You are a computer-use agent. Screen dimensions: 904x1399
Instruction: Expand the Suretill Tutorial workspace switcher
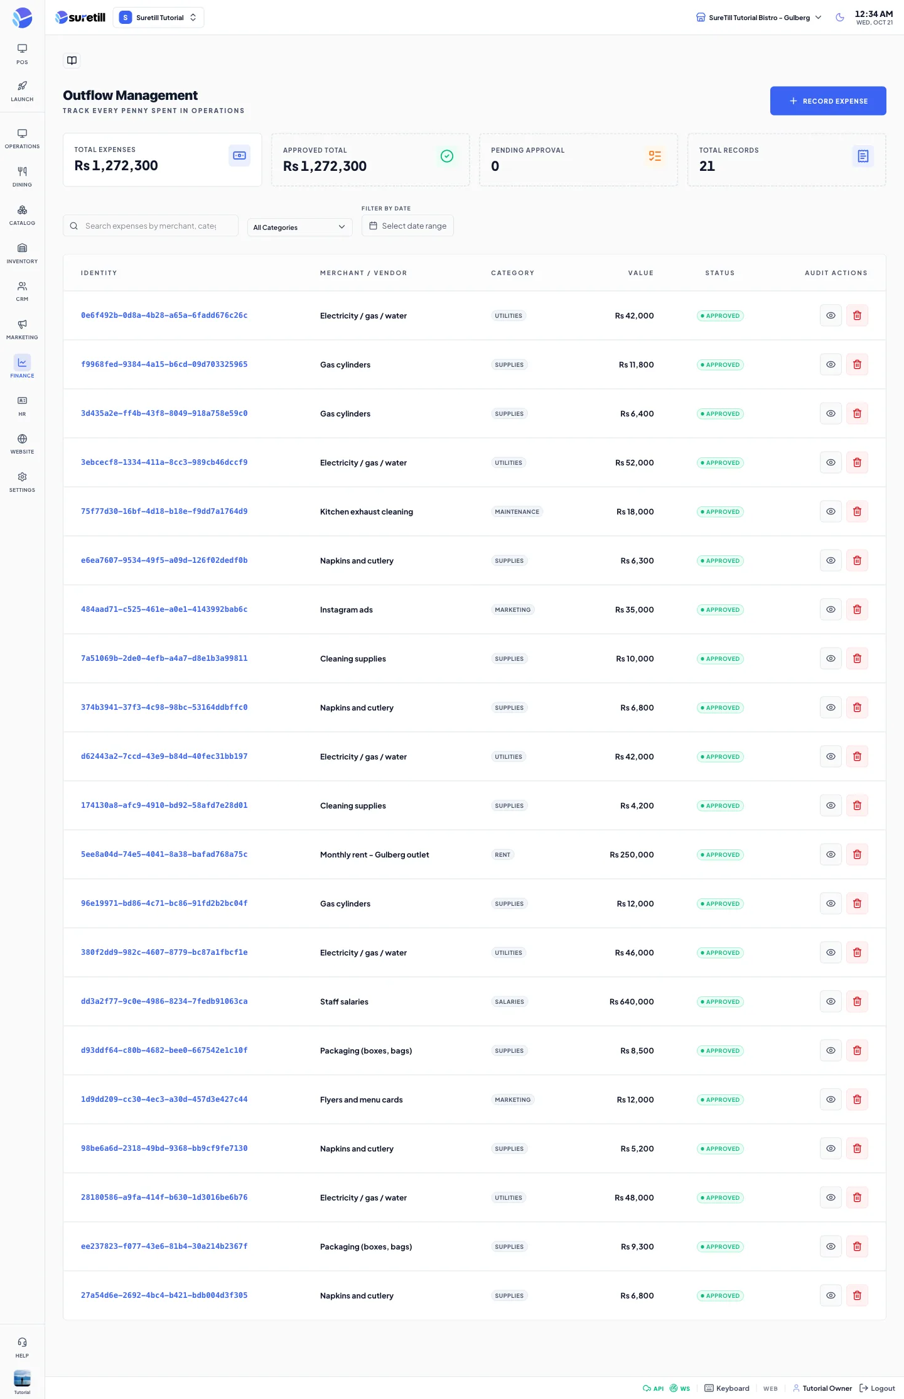pos(158,18)
